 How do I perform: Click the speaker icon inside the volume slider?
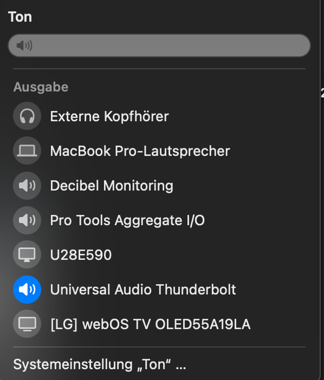[24, 45]
